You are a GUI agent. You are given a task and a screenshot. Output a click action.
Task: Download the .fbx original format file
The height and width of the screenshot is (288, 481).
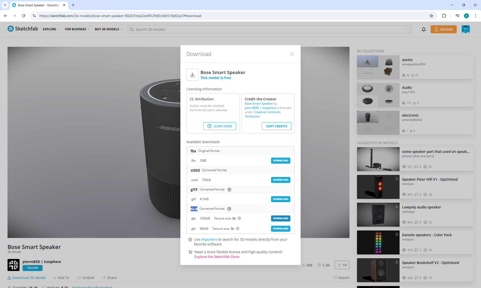[x=281, y=161]
